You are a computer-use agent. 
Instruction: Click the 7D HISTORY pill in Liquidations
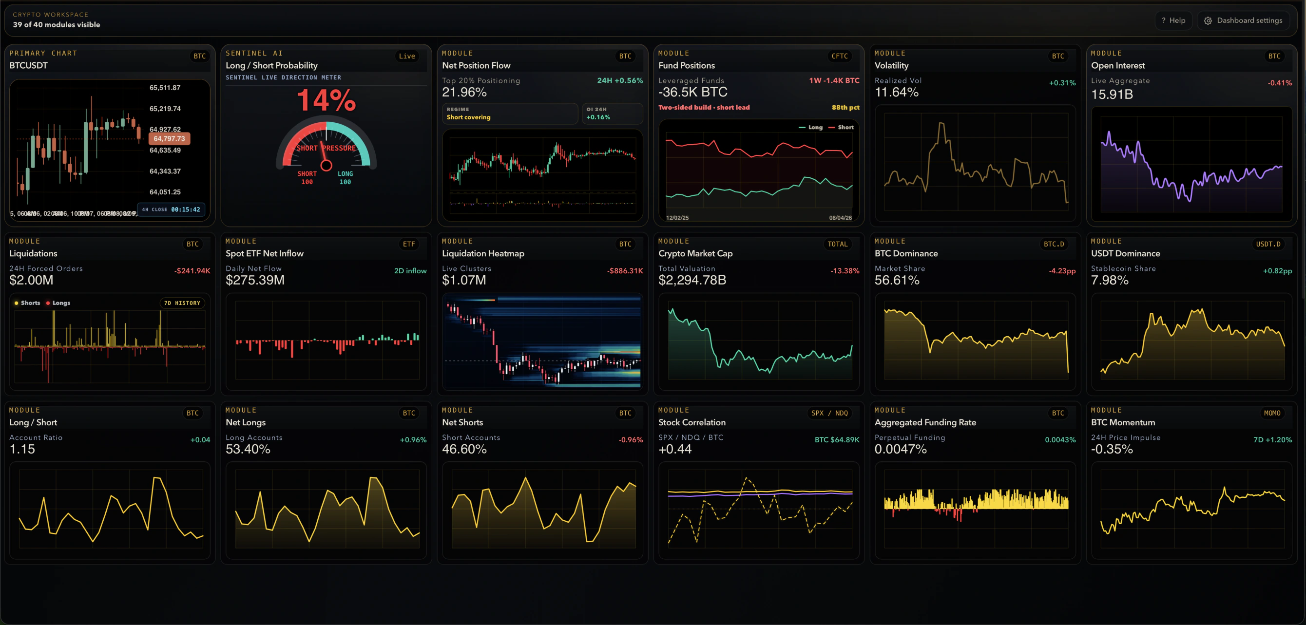(x=183, y=303)
